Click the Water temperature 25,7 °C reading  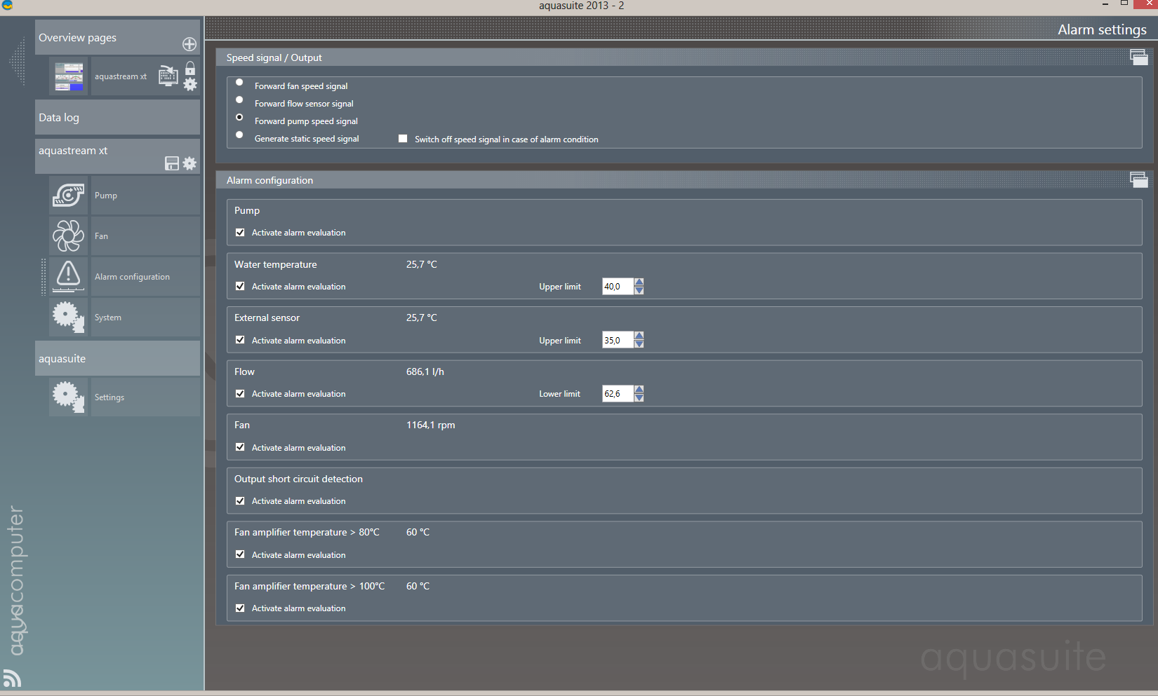pyautogui.click(x=422, y=264)
